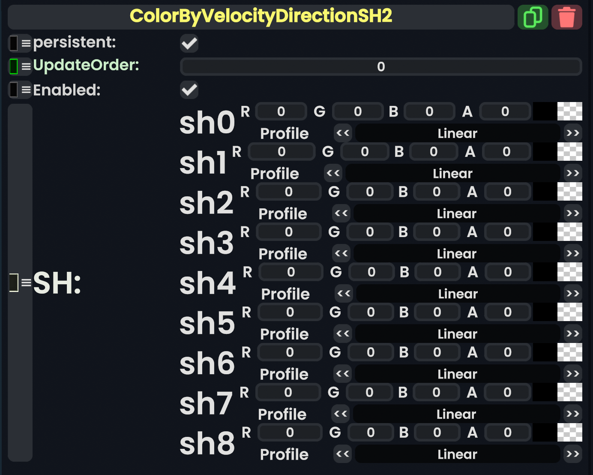Open the sh8 Linear profile selector
The width and height of the screenshot is (593, 475).
[457, 454]
